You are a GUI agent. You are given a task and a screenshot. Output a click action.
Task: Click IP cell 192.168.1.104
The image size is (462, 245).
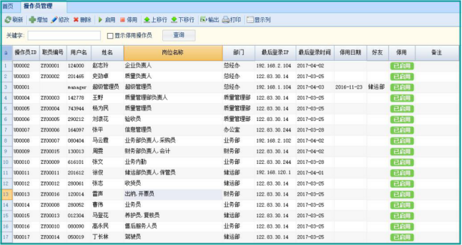(275, 87)
